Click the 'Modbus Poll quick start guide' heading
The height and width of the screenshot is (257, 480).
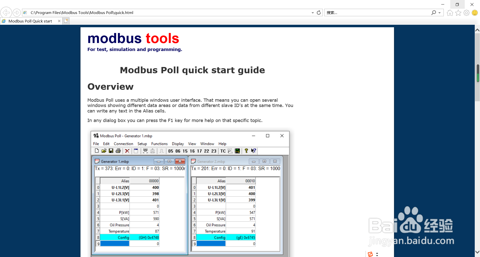pyautogui.click(x=192, y=70)
